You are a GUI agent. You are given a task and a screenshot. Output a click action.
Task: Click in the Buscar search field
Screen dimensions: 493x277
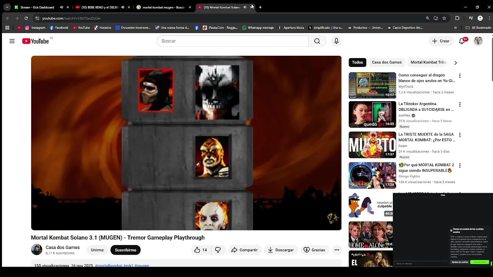pyautogui.click(x=233, y=41)
